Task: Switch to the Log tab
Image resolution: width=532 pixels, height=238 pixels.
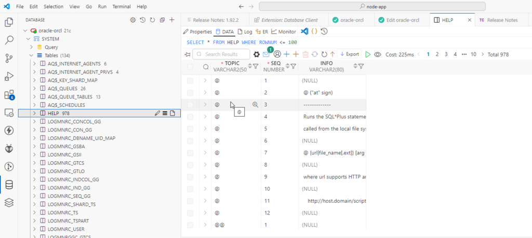Action: point(245,32)
